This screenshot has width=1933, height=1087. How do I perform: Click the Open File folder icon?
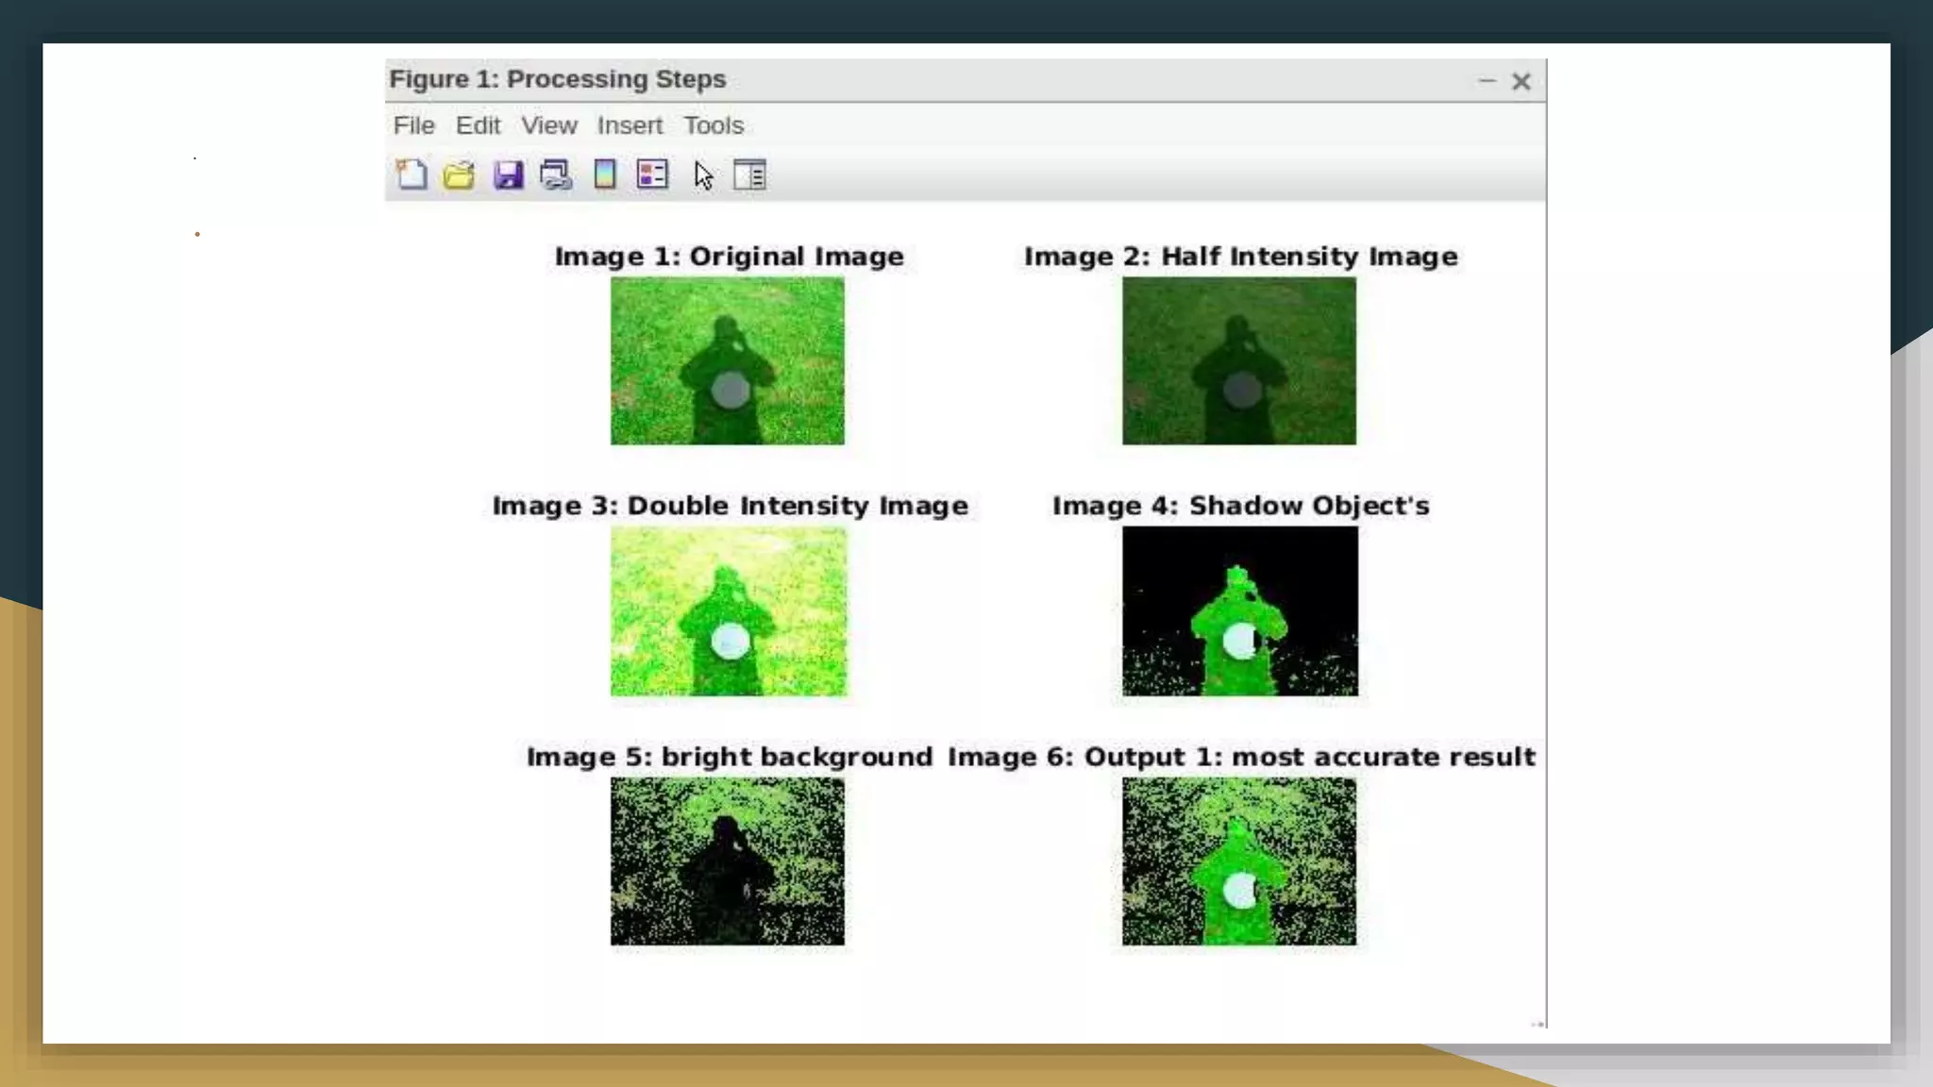pos(459,175)
